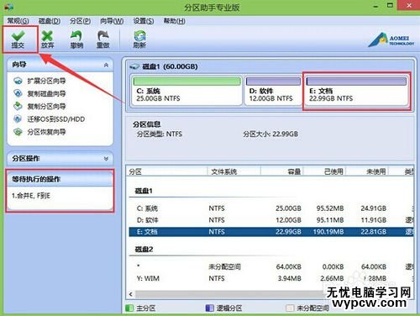Sort by 分区 column header
The height and width of the screenshot is (316, 420).
click(x=167, y=171)
